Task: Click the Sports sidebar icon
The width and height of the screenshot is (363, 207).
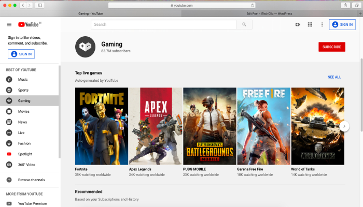Action: coord(9,90)
